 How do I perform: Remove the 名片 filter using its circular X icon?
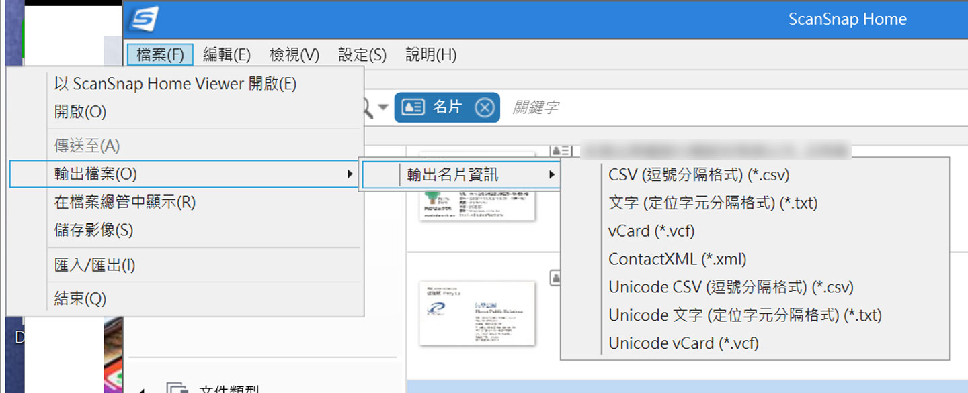(x=485, y=107)
